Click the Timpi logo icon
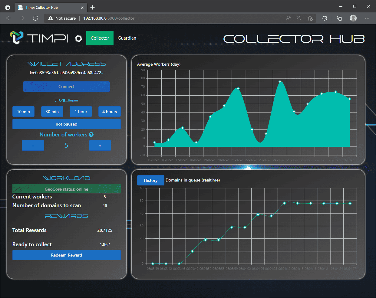 (17, 38)
